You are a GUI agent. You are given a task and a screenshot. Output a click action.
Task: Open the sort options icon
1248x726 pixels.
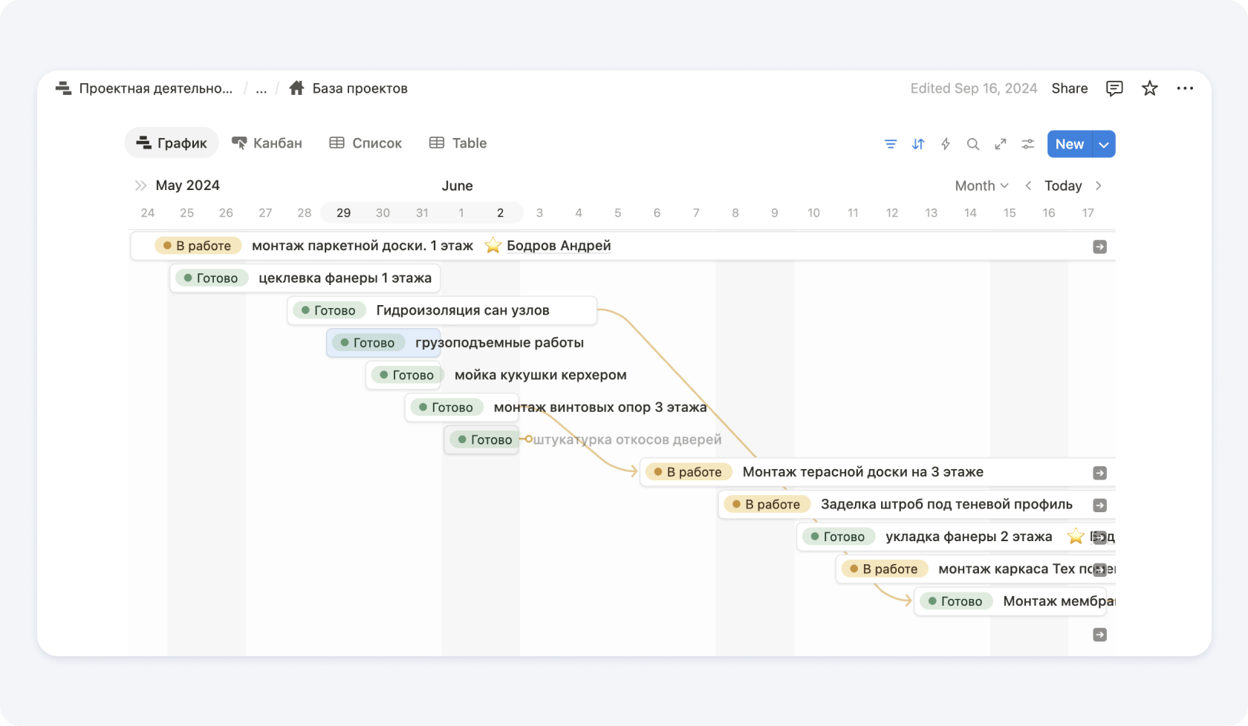[918, 144]
